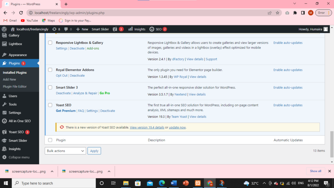View version 19.4 details link
The image size is (334, 188).
click(x=147, y=128)
